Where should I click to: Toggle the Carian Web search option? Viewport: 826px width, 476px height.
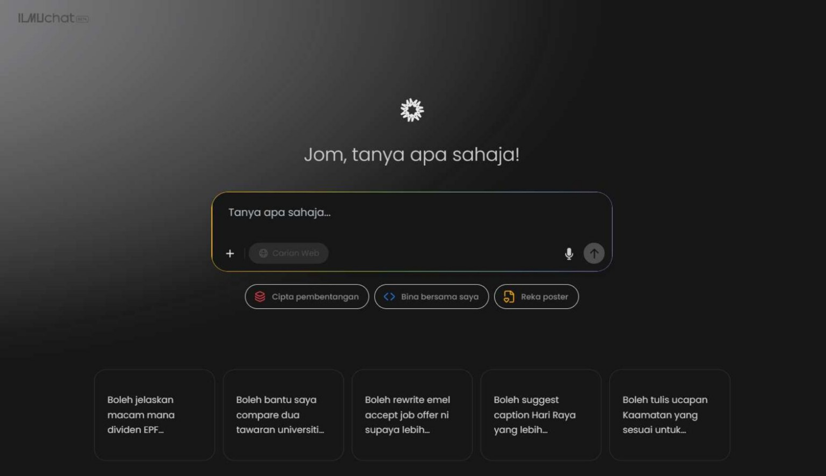289,253
